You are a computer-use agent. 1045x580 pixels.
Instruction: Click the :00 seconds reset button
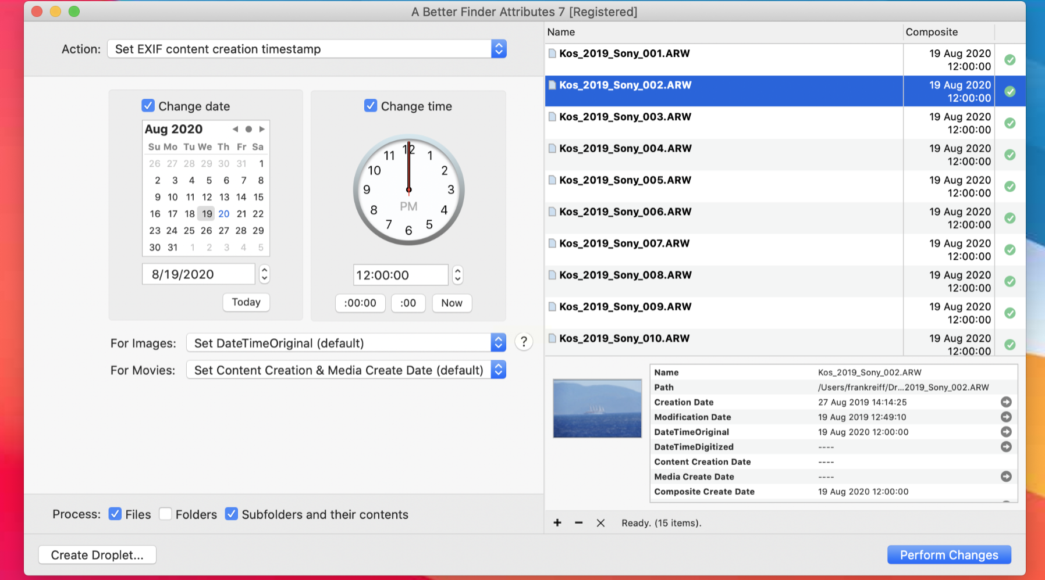click(408, 303)
